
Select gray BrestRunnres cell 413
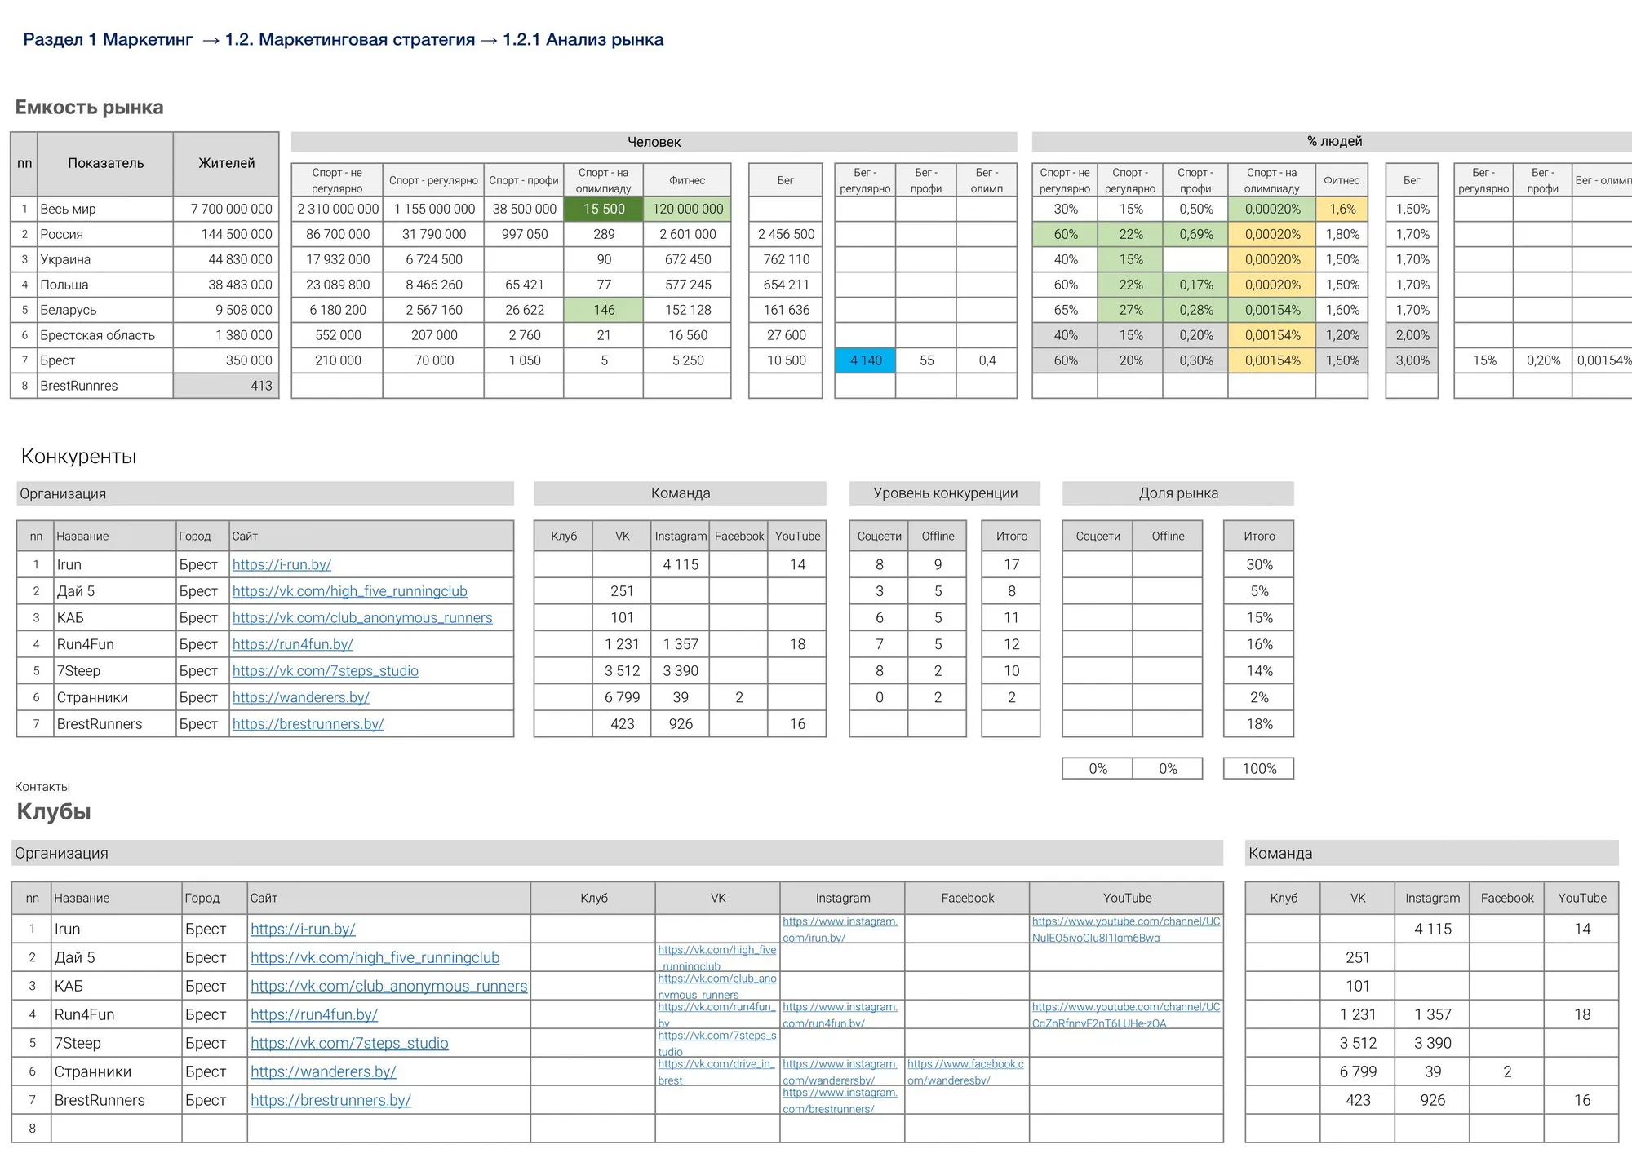(226, 386)
